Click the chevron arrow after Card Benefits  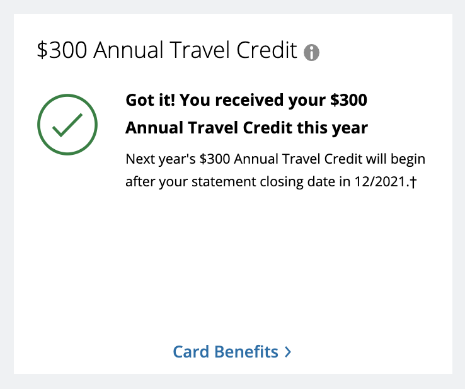point(288,352)
